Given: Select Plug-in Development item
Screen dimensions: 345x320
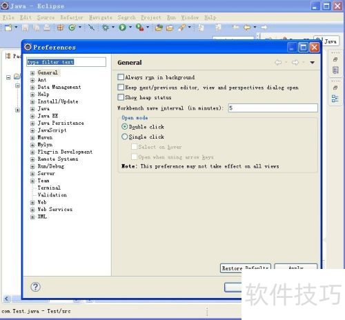Looking at the screenshot, I should [x=65, y=152].
